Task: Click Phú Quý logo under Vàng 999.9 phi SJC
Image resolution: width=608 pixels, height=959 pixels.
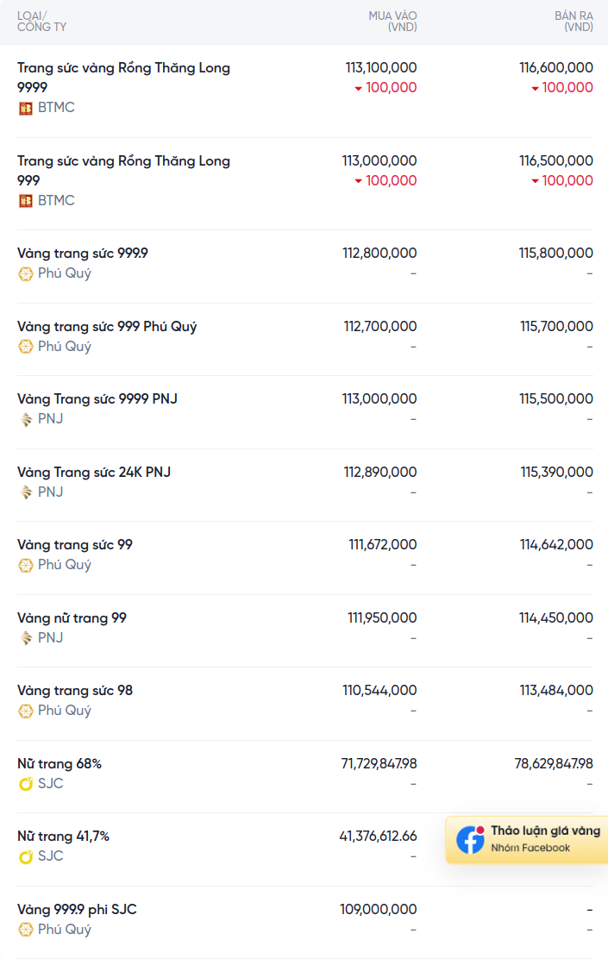Action: [x=25, y=930]
